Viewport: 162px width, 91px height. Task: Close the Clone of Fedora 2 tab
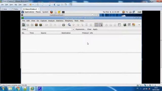[38, 9]
